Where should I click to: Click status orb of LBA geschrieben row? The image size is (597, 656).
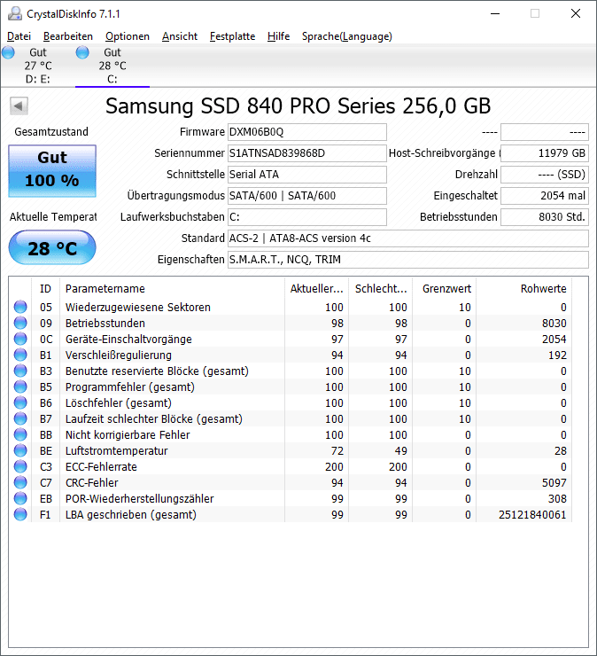[x=20, y=514]
